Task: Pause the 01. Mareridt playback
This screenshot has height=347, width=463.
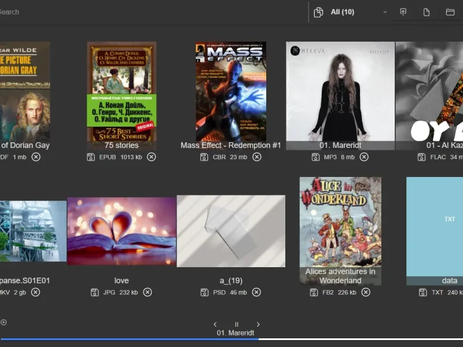Action: pyautogui.click(x=236, y=324)
